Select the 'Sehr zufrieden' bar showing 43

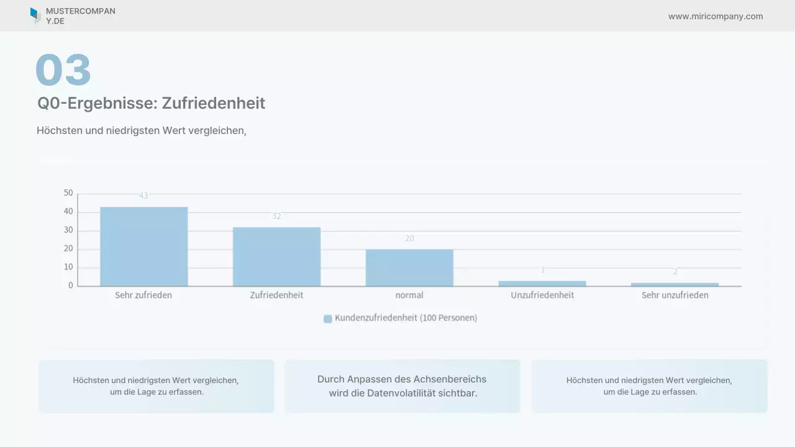(143, 245)
